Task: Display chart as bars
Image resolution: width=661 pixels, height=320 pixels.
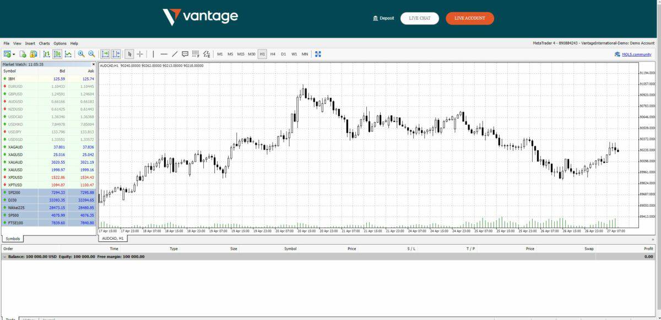Action: click(46, 53)
